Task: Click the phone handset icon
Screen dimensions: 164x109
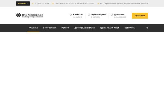Action: [x=33, y=4]
